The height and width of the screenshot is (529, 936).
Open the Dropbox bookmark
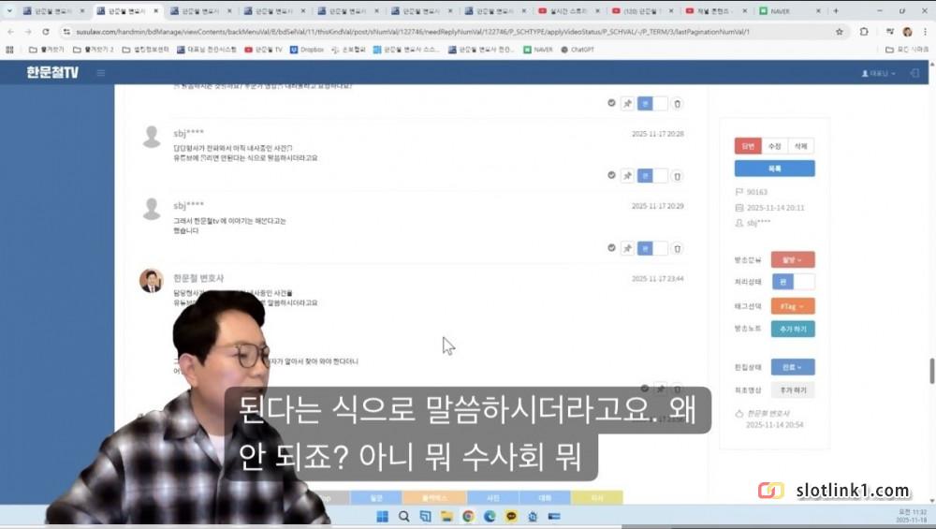click(x=307, y=50)
